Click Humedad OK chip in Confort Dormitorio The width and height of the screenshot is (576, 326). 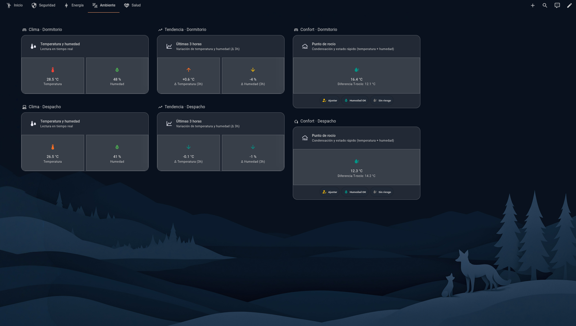pos(355,100)
